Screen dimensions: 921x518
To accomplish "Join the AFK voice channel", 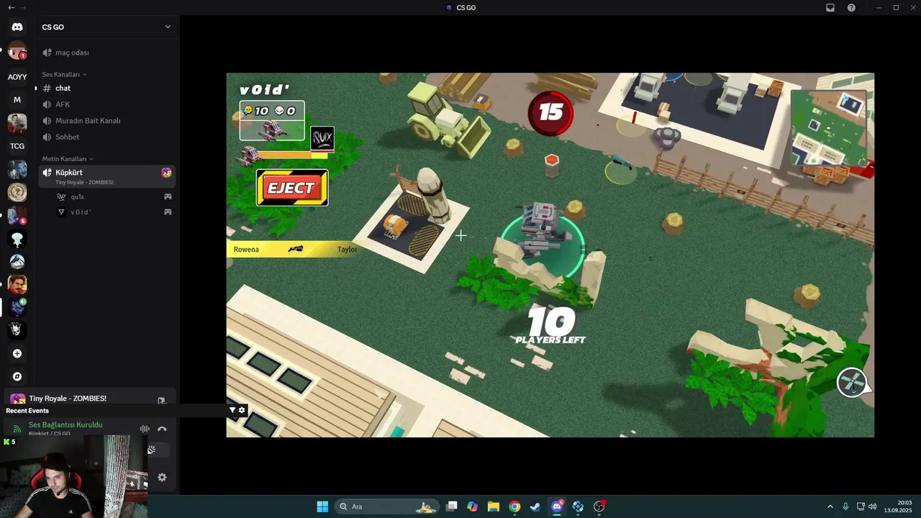I will (x=106, y=104).
